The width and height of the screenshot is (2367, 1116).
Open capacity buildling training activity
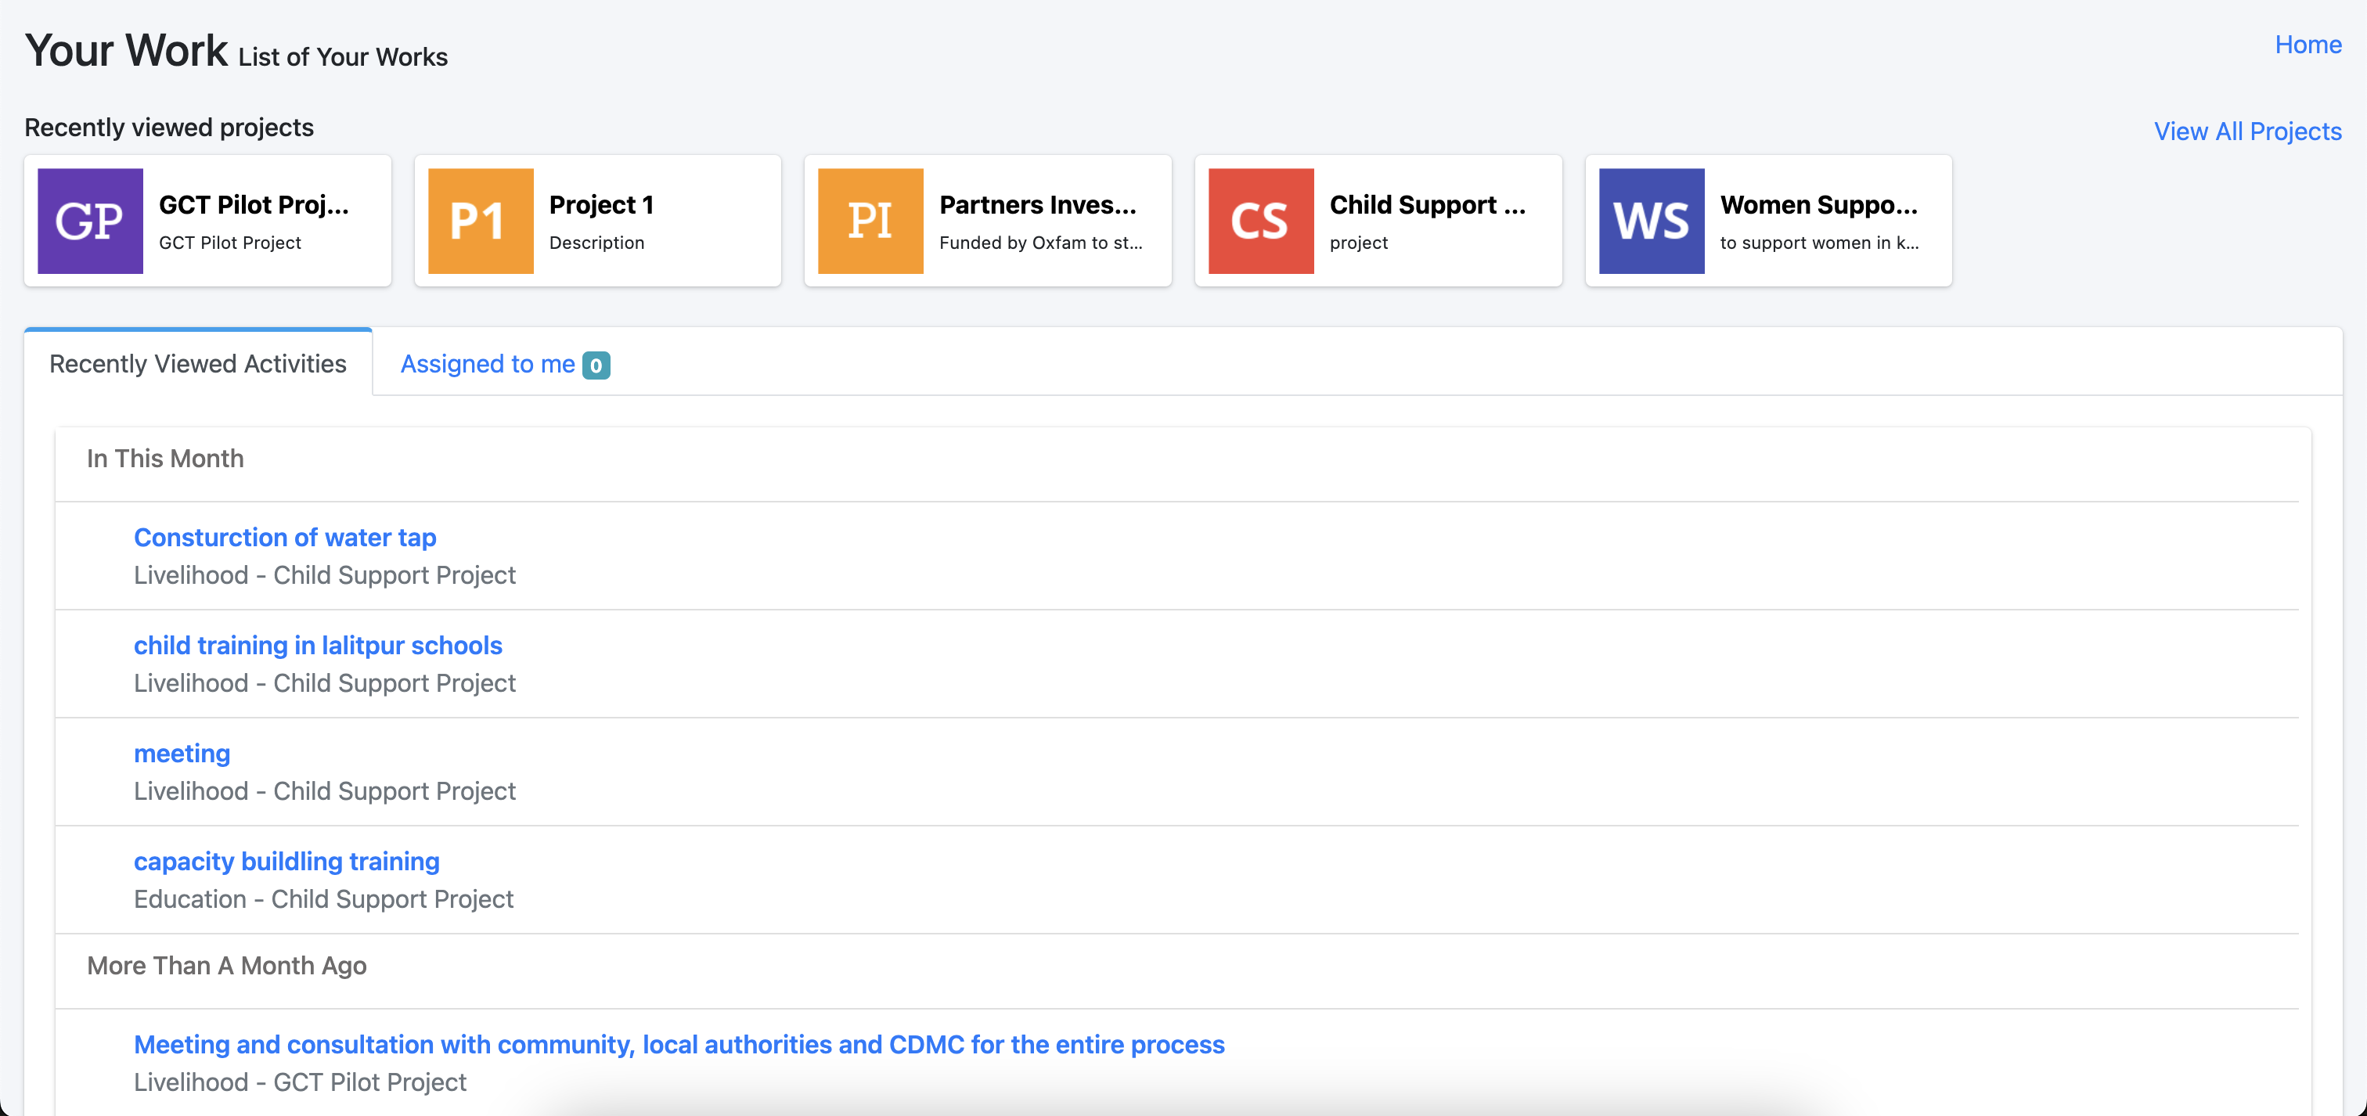click(x=286, y=862)
